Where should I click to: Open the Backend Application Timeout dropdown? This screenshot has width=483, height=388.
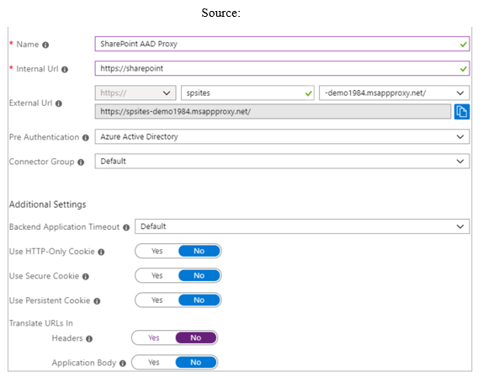302,226
